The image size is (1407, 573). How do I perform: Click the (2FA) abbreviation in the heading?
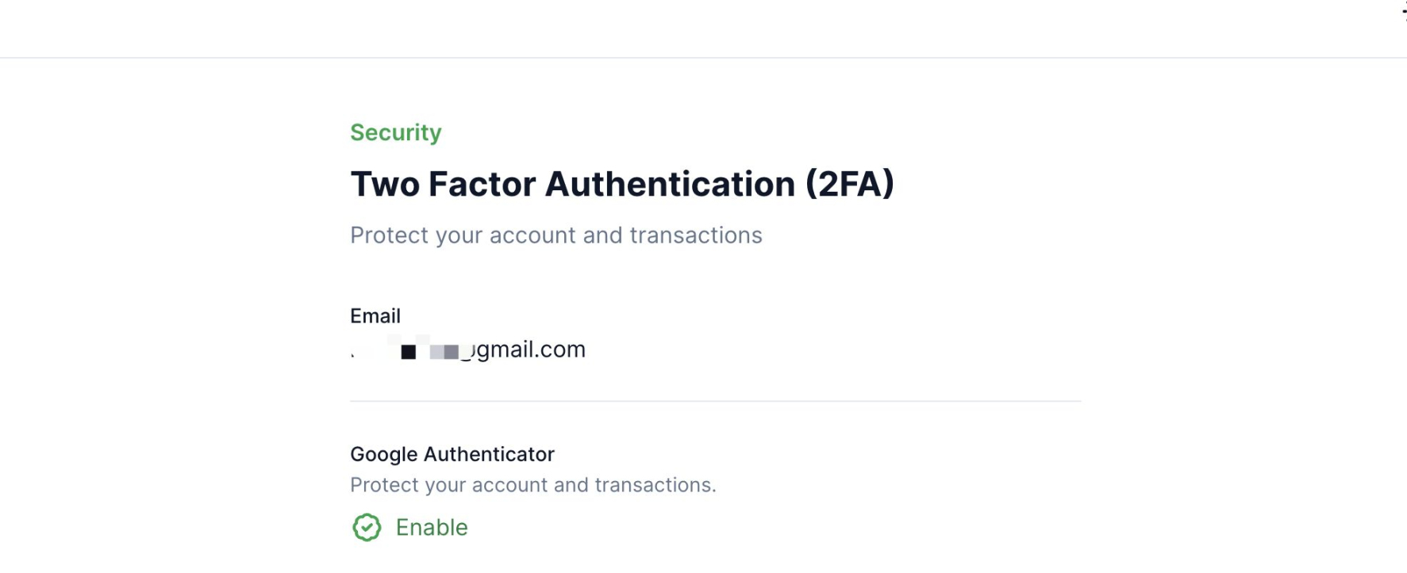click(x=850, y=184)
